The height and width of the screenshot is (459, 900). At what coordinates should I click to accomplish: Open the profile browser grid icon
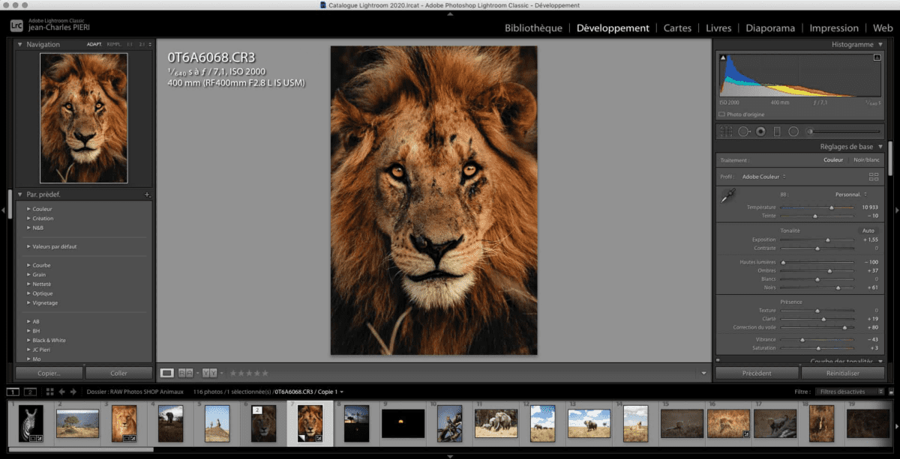[873, 177]
